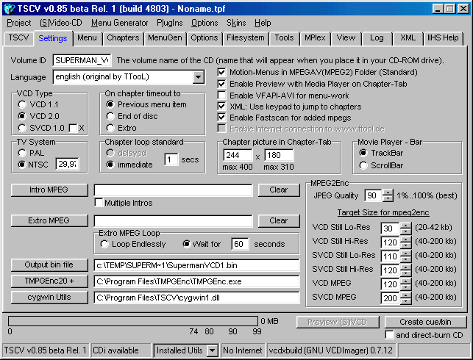The width and height of the screenshot is (473, 360).
Task: Open the Filesystem tab
Action: pos(245,37)
